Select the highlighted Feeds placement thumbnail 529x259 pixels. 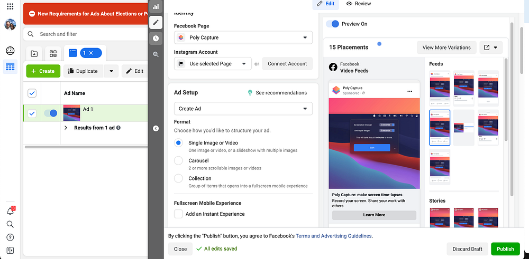[439, 128]
